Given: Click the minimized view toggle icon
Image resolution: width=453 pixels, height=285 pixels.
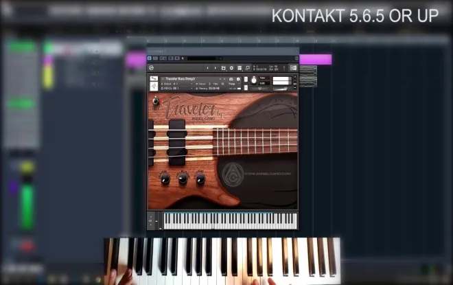Looking at the screenshot, I should click(248, 68).
